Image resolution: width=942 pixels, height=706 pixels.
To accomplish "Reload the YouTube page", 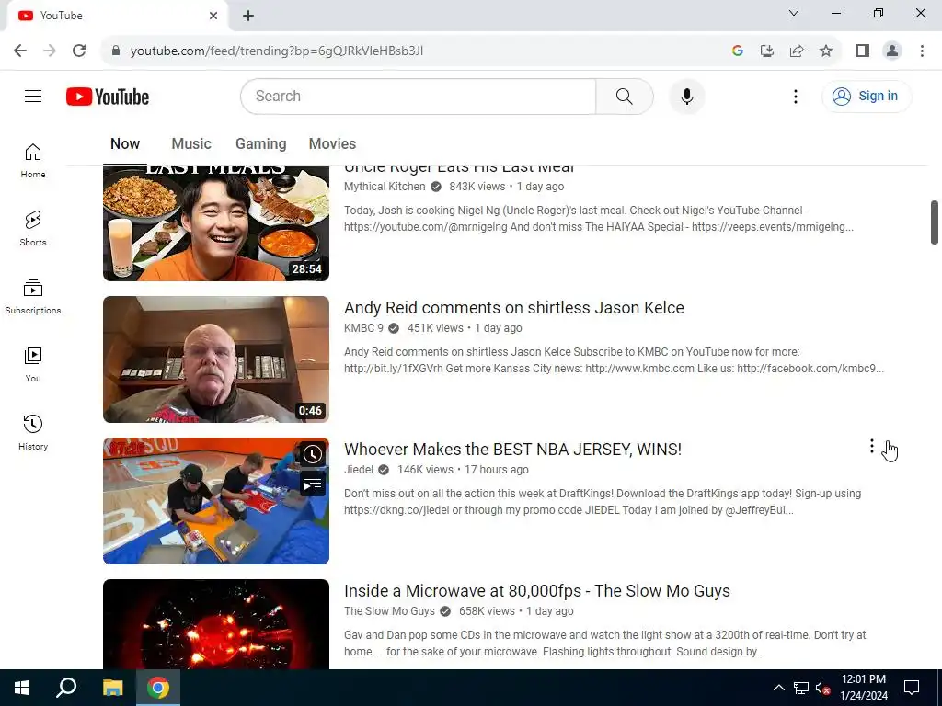I will [79, 51].
